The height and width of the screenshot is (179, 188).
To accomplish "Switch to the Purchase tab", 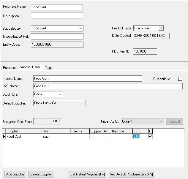I will click(x=10, y=68).
